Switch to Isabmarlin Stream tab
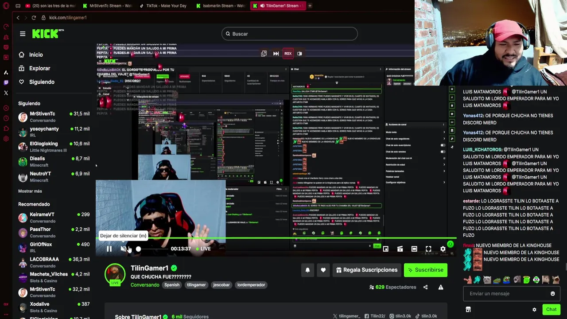The image size is (567, 319). coord(221,6)
